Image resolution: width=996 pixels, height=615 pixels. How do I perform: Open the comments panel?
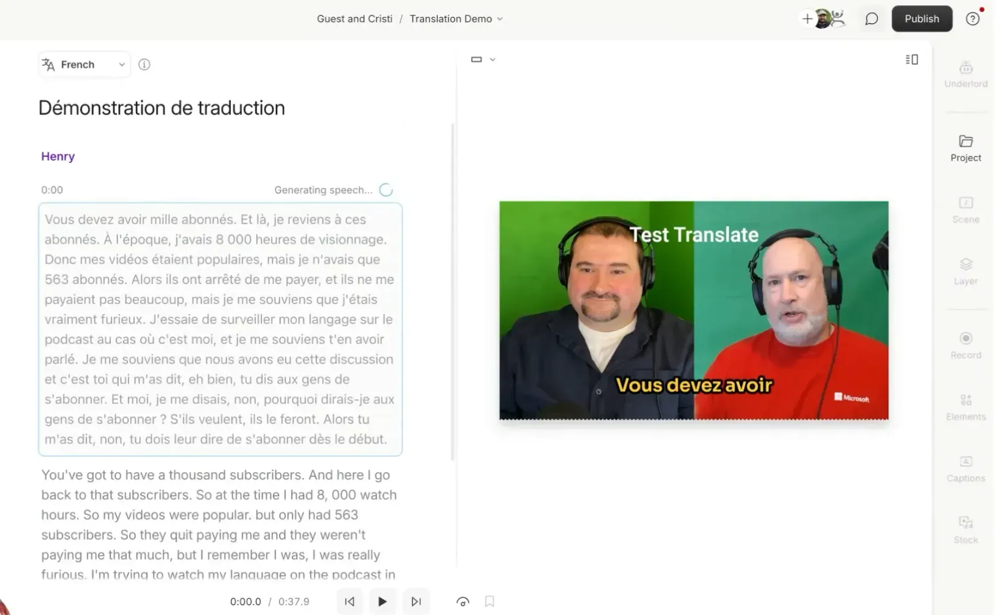[x=871, y=18]
